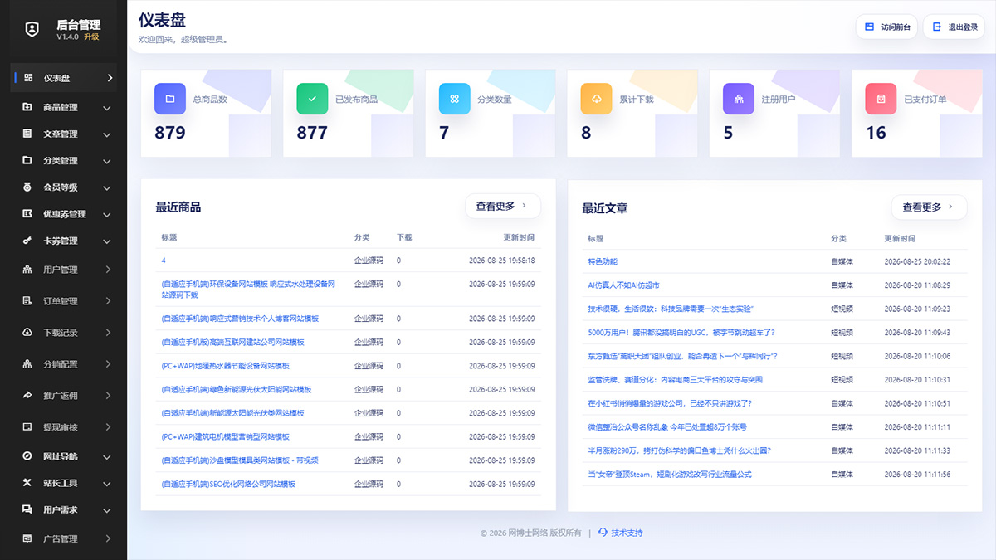Click the 推广返佣 share icon
The height and width of the screenshot is (560, 996).
coord(27,396)
